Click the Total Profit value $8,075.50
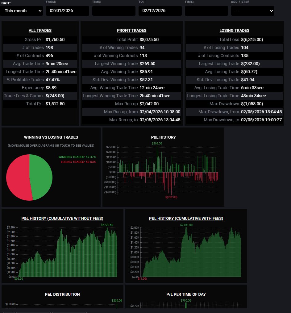This screenshot has height=313, width=291. pyautogui.click(x=149, y=40)
